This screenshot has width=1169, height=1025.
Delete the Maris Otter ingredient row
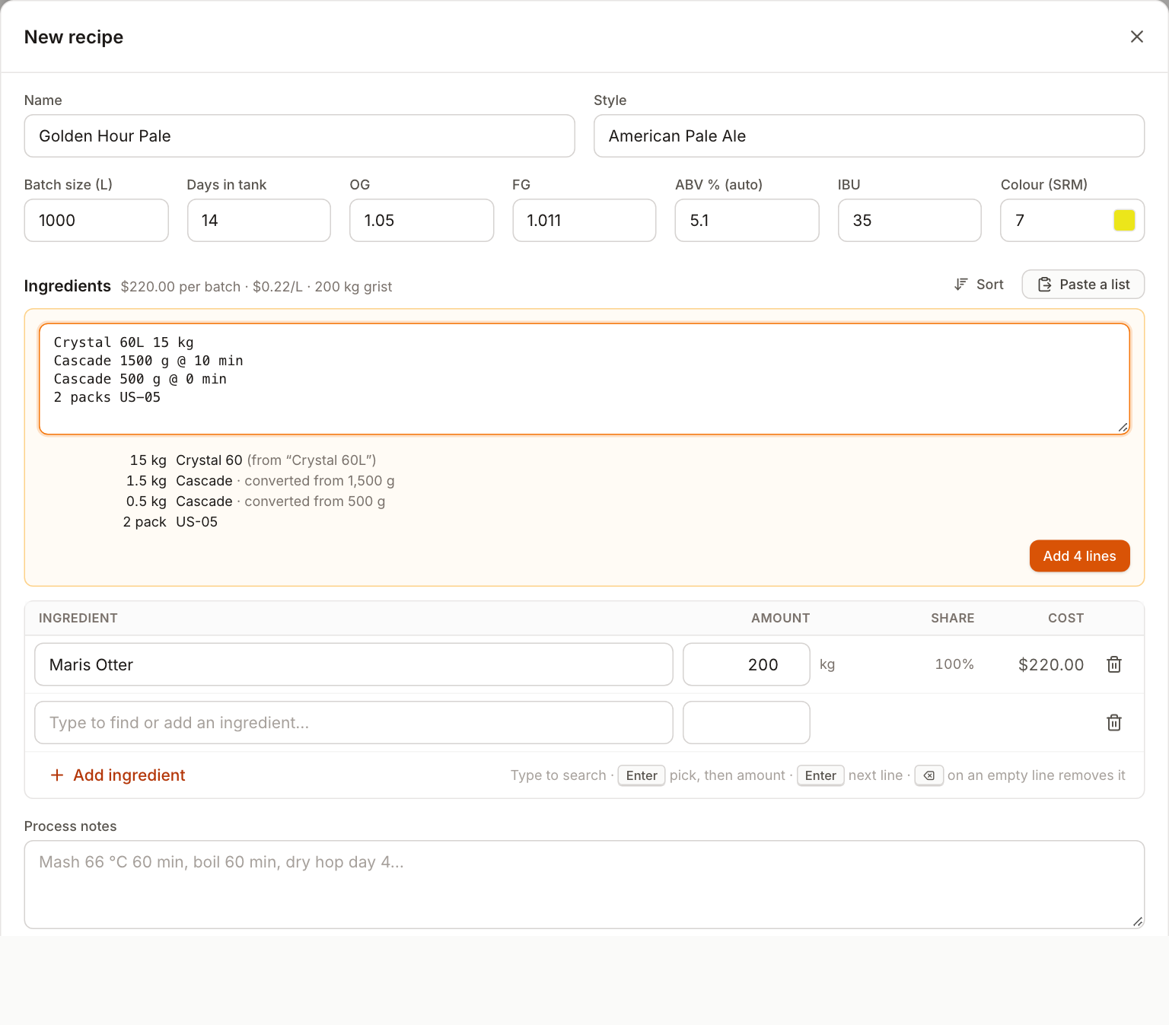pyautogui.click(x=1114, y=664)
